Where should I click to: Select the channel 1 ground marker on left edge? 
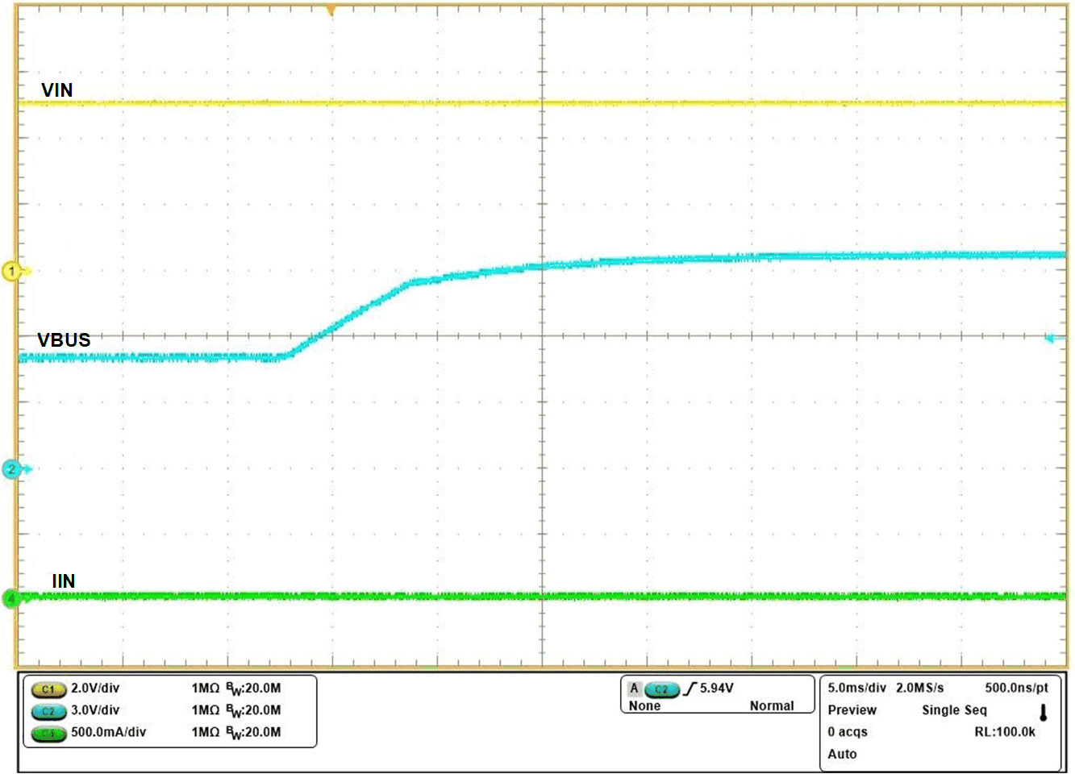click(12, 271)
